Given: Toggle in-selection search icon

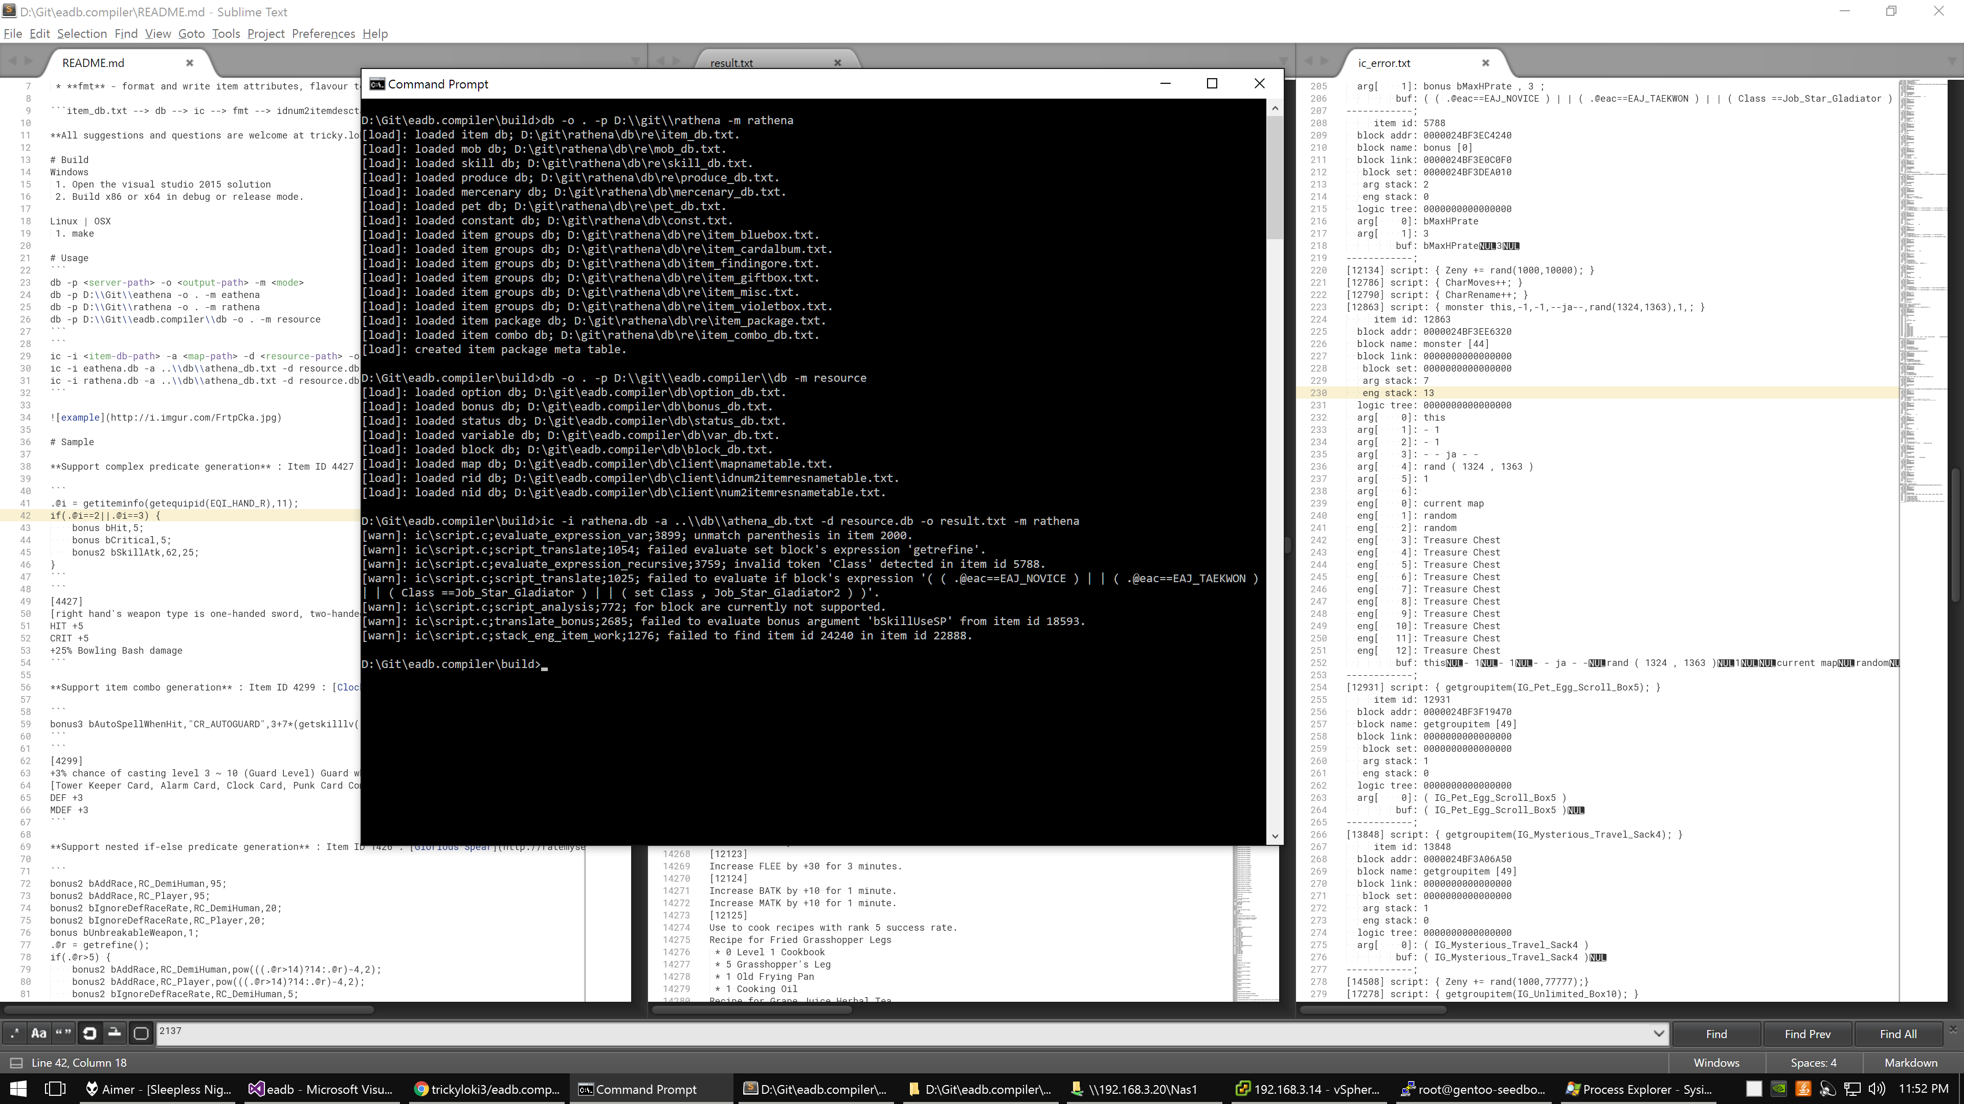Looking at the screenshot, I should tap(115, 1034).
